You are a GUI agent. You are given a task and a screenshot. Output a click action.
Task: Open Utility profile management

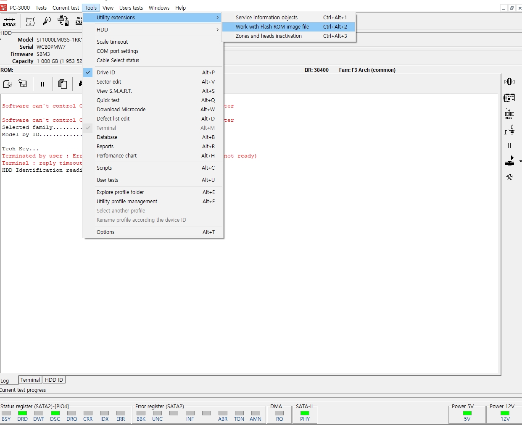coord(153,202)
